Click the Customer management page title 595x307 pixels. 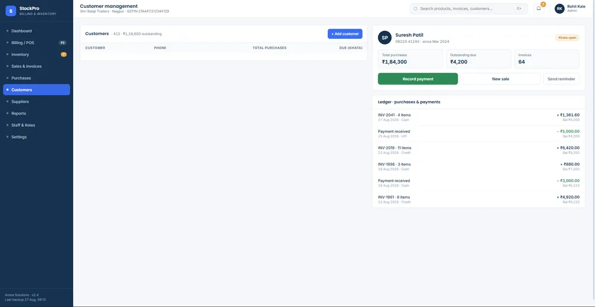tap(109, 6)
